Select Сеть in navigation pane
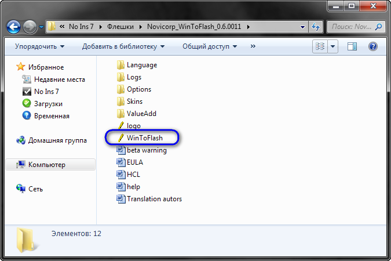The width and height of the screenshot is (391, 261). 35,189
